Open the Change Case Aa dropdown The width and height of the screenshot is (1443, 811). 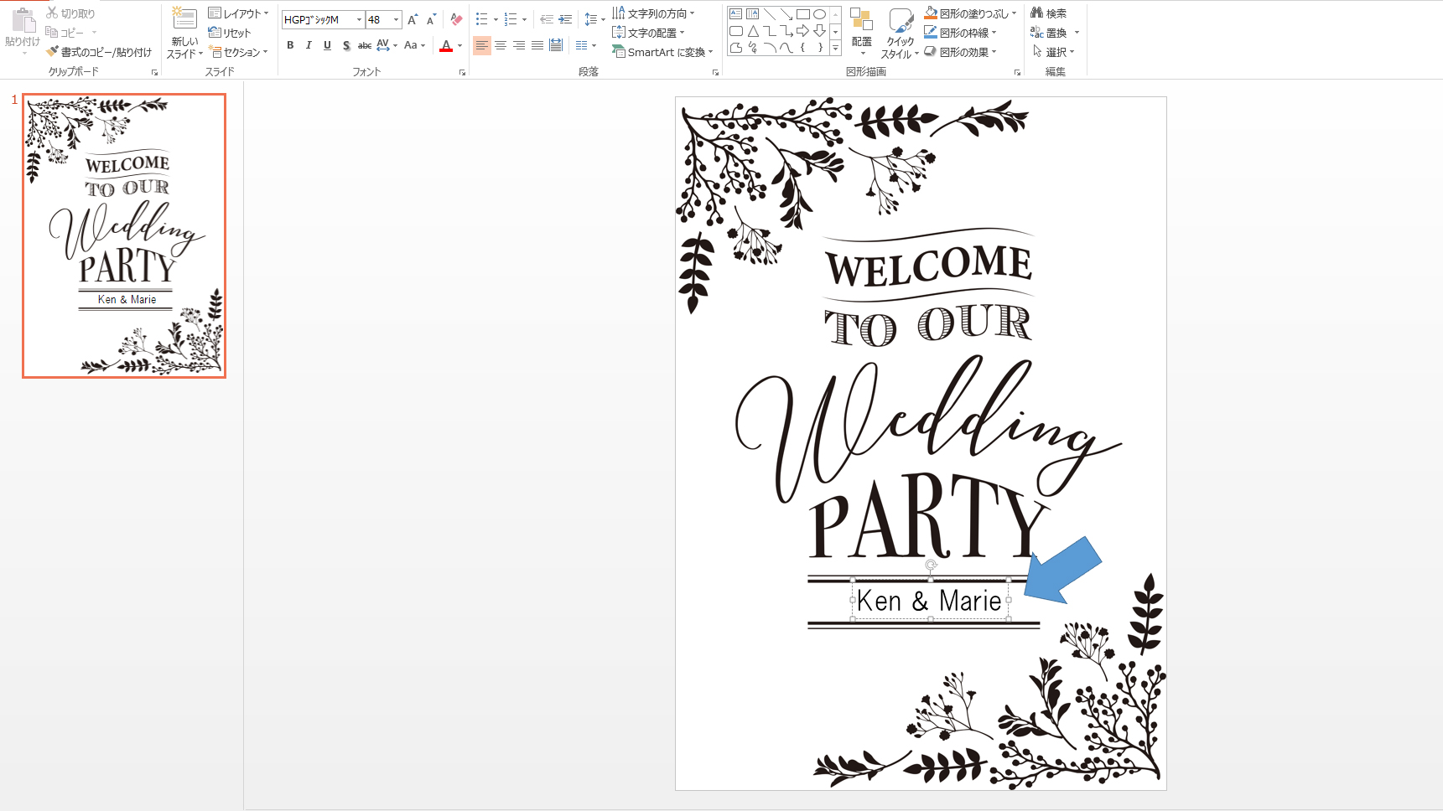tap(414, 45)
